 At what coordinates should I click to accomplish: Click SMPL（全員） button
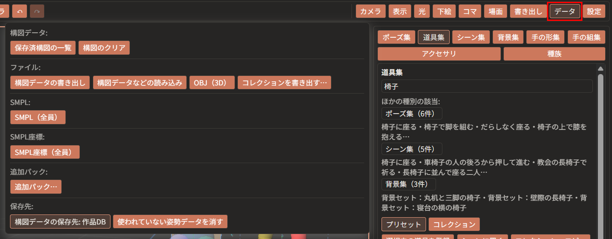coord(38,117)
